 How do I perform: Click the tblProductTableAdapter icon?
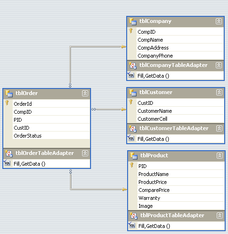tap(134, 216)
